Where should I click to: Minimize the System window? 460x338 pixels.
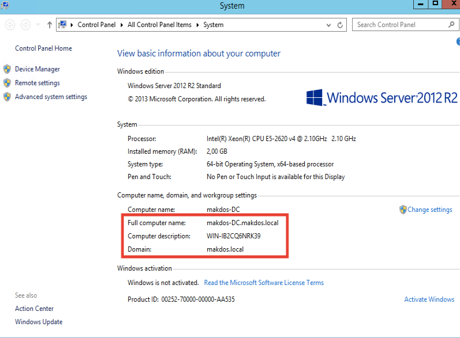pos(420,4)
